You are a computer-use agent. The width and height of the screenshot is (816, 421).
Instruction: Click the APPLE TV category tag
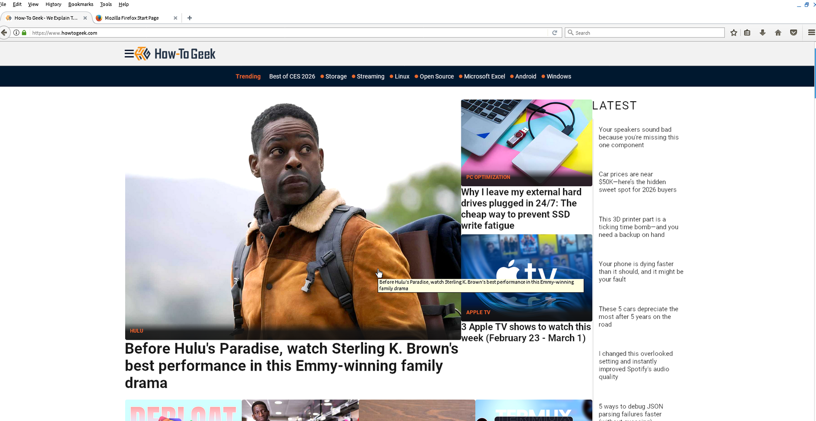click(478, 312)
